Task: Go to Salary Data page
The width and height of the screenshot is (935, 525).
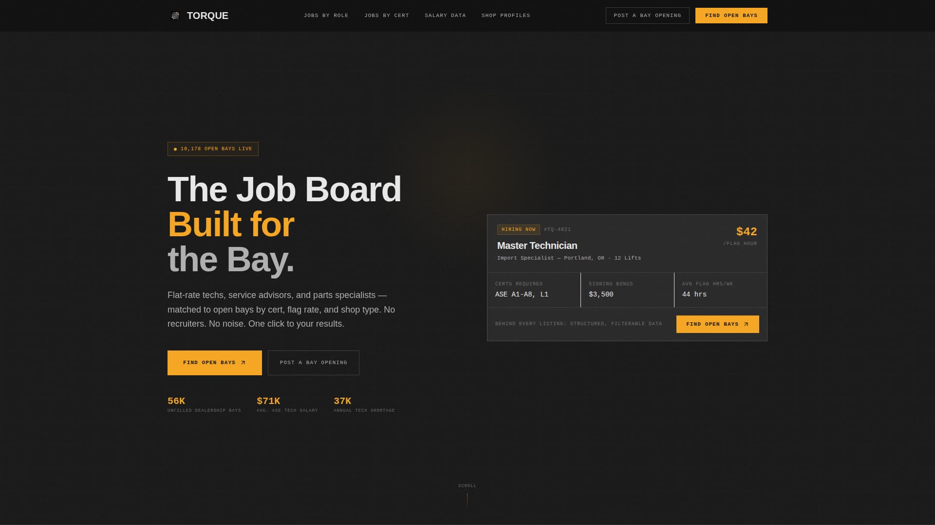Action: click(x=445, y=16)
